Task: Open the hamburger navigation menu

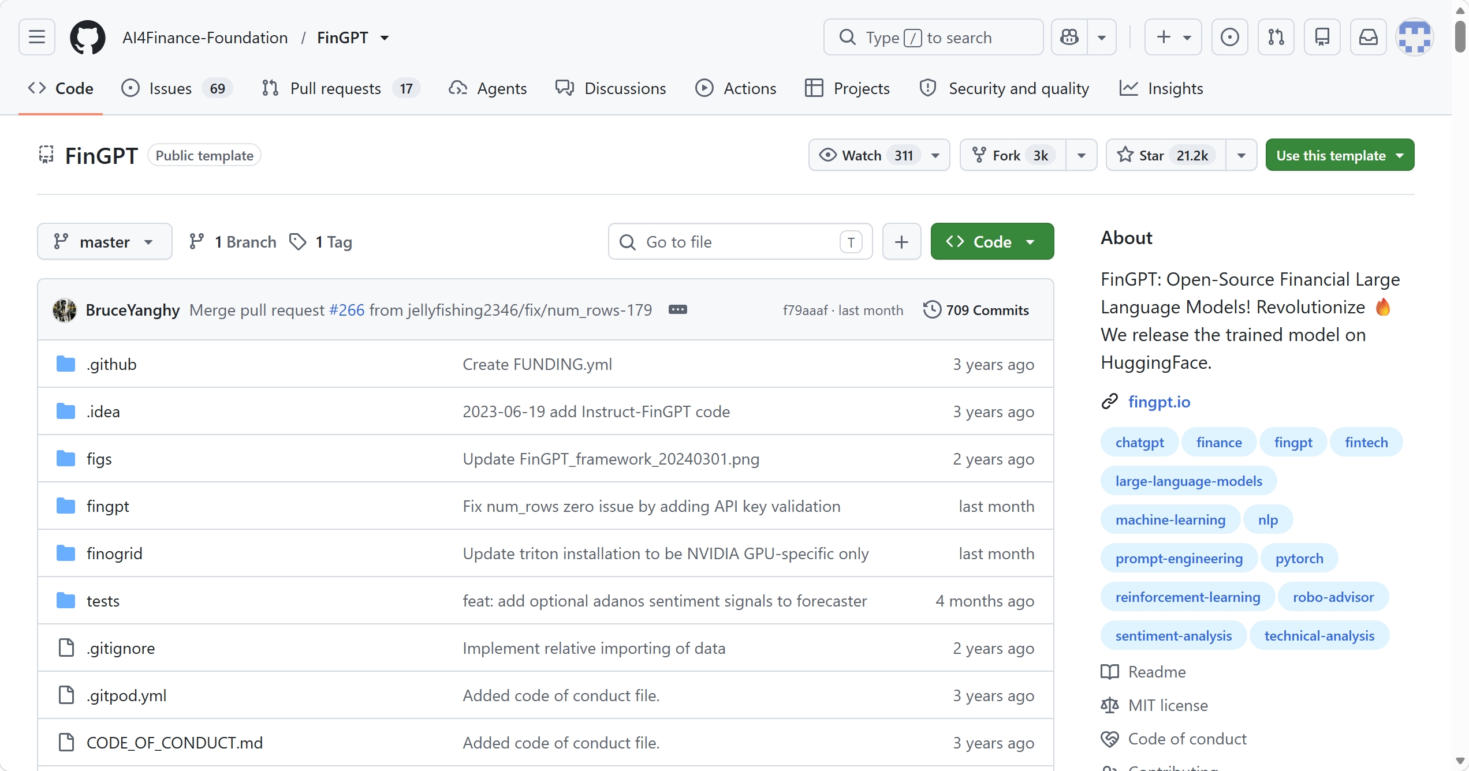Action: tap(37, 38)
